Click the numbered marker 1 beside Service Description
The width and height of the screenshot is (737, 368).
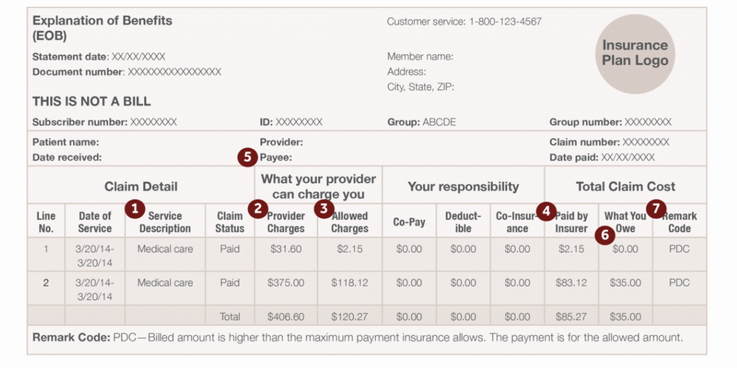click(133, 209)
